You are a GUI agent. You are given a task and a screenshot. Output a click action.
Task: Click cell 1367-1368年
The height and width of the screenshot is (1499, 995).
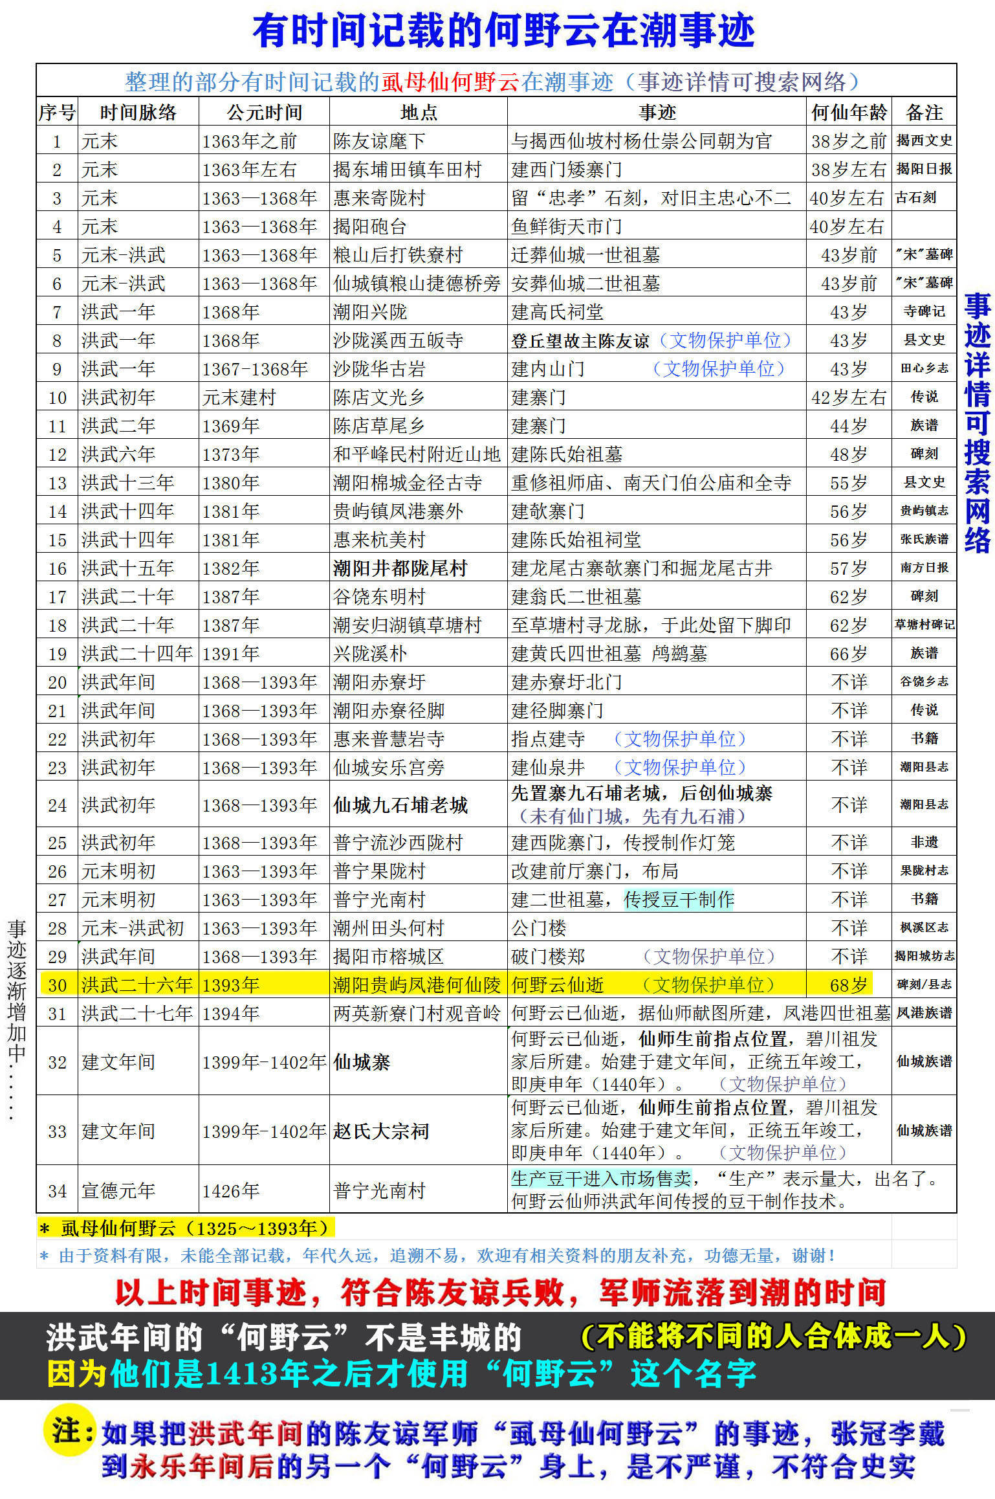[264, 368]
